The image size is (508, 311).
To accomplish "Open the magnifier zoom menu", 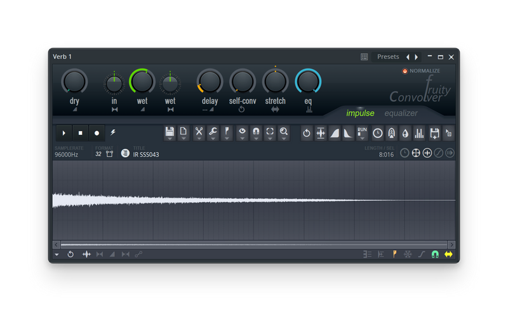I will point(284,133).
